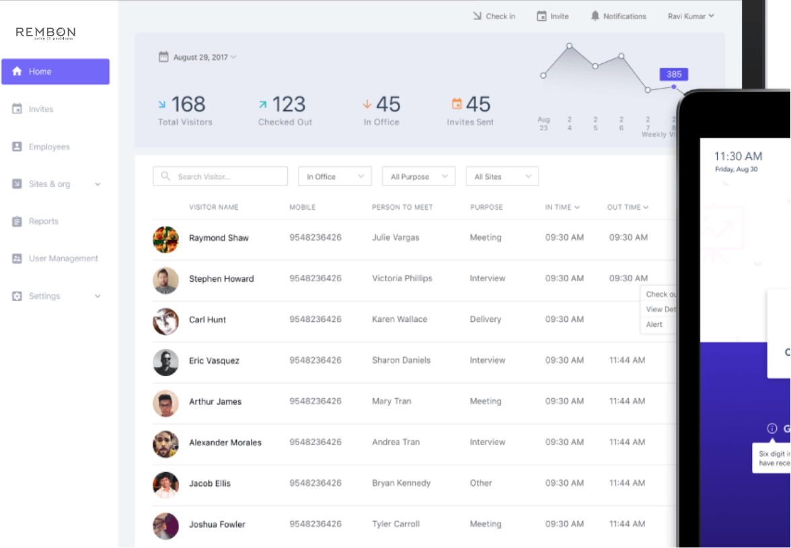Click the 385 data point on chart
The height and width of the screenshot is (548, 791).
point(674,86)
